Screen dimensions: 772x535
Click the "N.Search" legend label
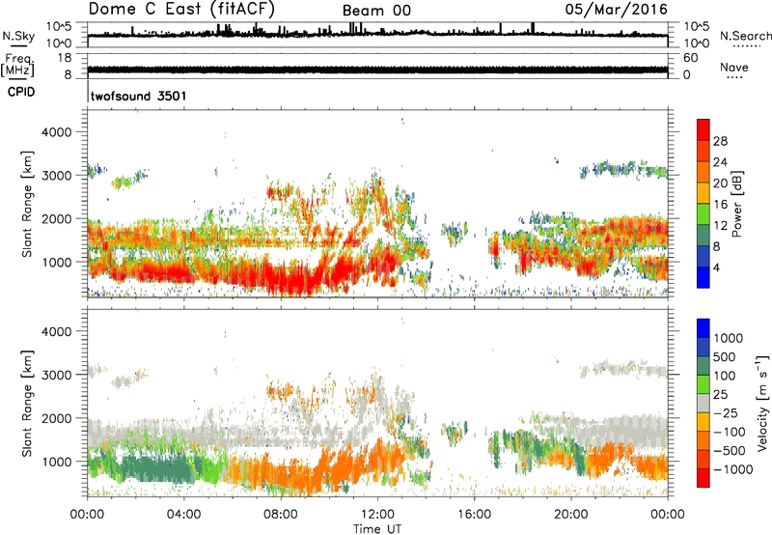click(x=745, y=36)
